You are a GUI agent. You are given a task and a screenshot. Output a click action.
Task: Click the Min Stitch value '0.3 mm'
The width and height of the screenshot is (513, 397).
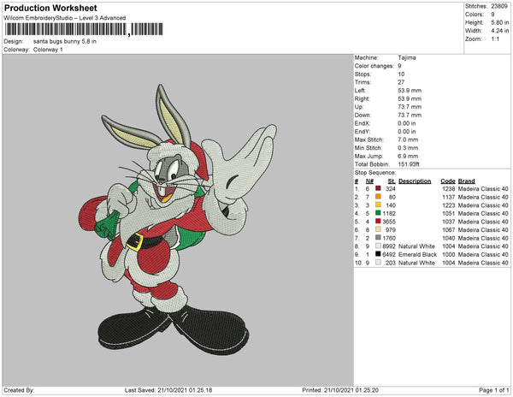[408, 148]
